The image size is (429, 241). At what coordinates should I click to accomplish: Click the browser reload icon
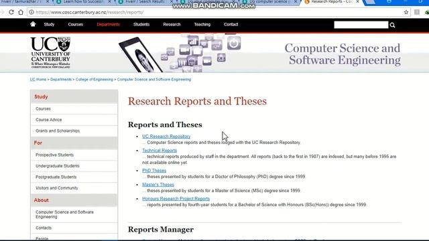(11, 12)
